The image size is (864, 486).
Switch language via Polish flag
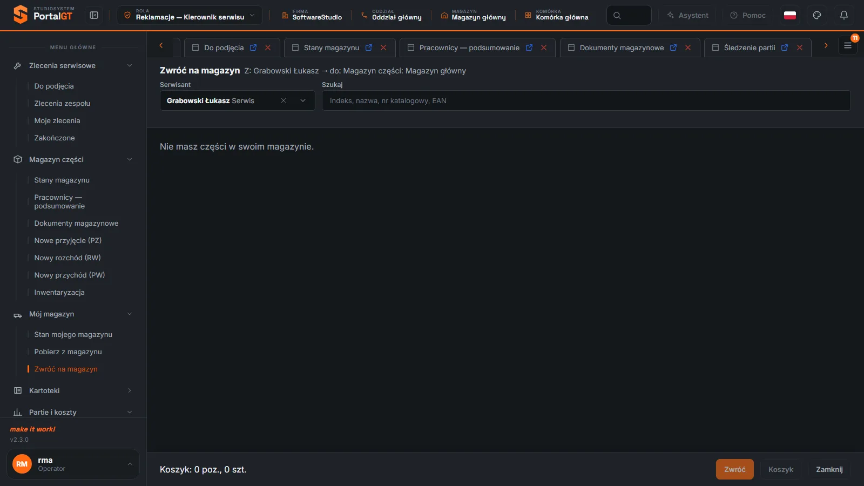790,15
